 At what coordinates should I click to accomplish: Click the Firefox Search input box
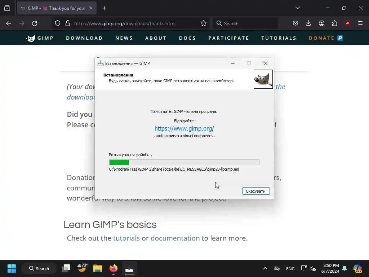point(245,23)
